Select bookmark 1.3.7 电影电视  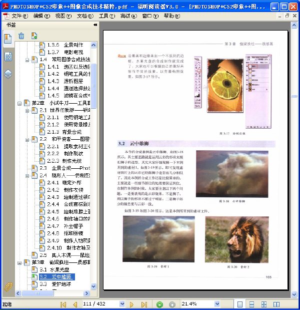(65, 52)
